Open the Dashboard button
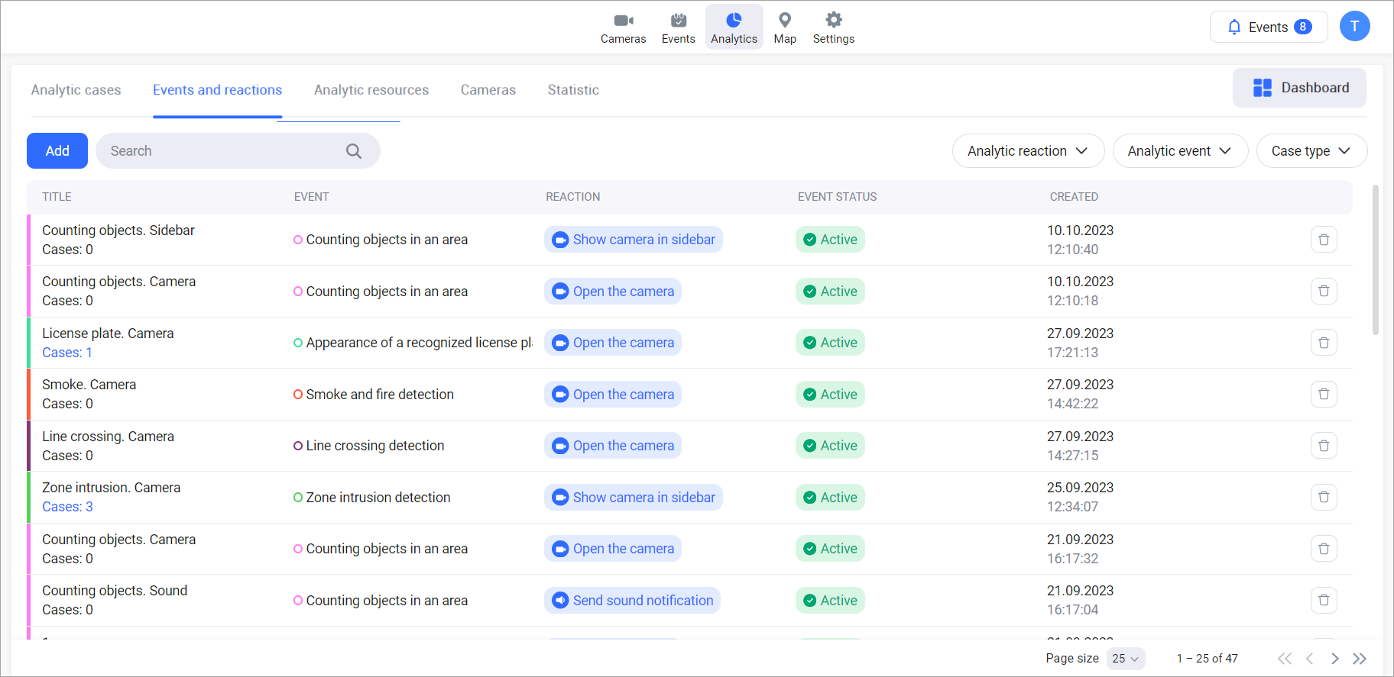The width and height of the screenshot is (1394, 677). [x=1298, y=88]
